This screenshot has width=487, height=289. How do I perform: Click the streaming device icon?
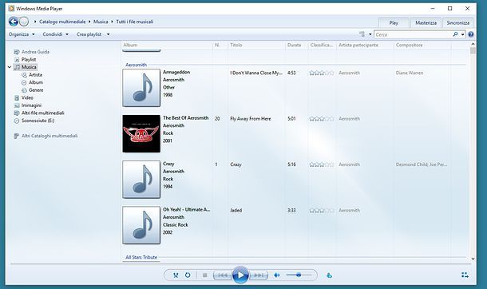point(329,275)
